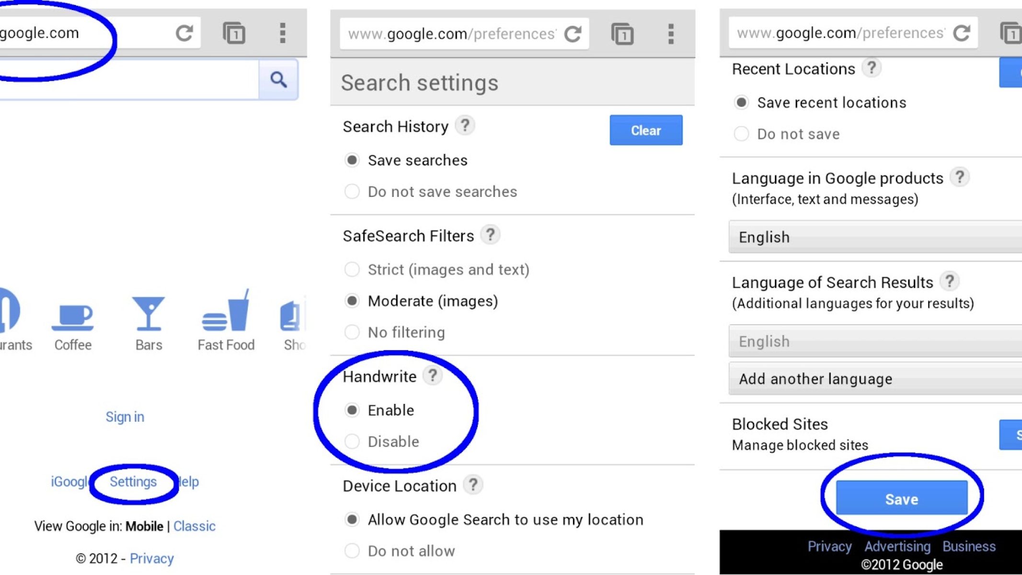Click the Device Location help icon
The height and width of the screenshot is (575, 1022).
473,485
